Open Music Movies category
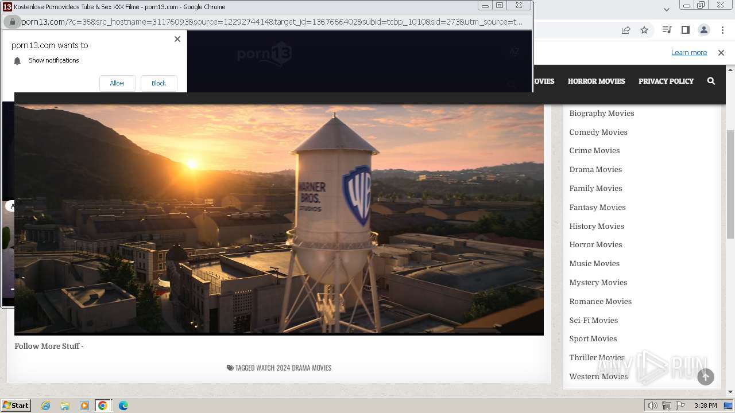The height and width of the screenshot is (413, 735). [x=594, y=263]
